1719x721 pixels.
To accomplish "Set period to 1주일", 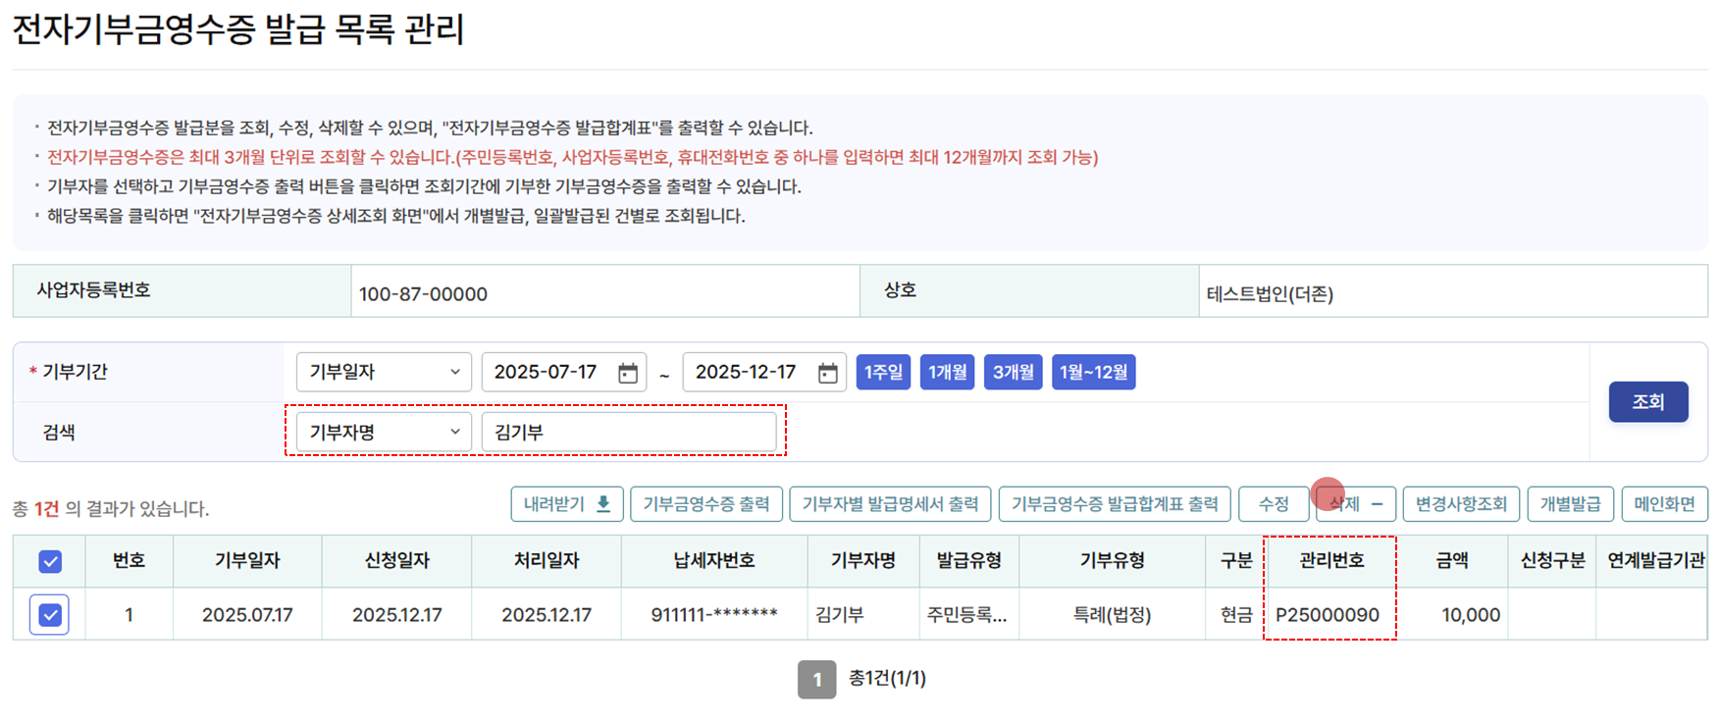I will coord(883,373).
